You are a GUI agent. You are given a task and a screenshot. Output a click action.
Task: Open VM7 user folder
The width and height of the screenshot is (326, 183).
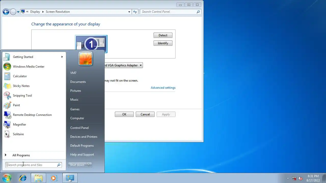pos(73,73)
